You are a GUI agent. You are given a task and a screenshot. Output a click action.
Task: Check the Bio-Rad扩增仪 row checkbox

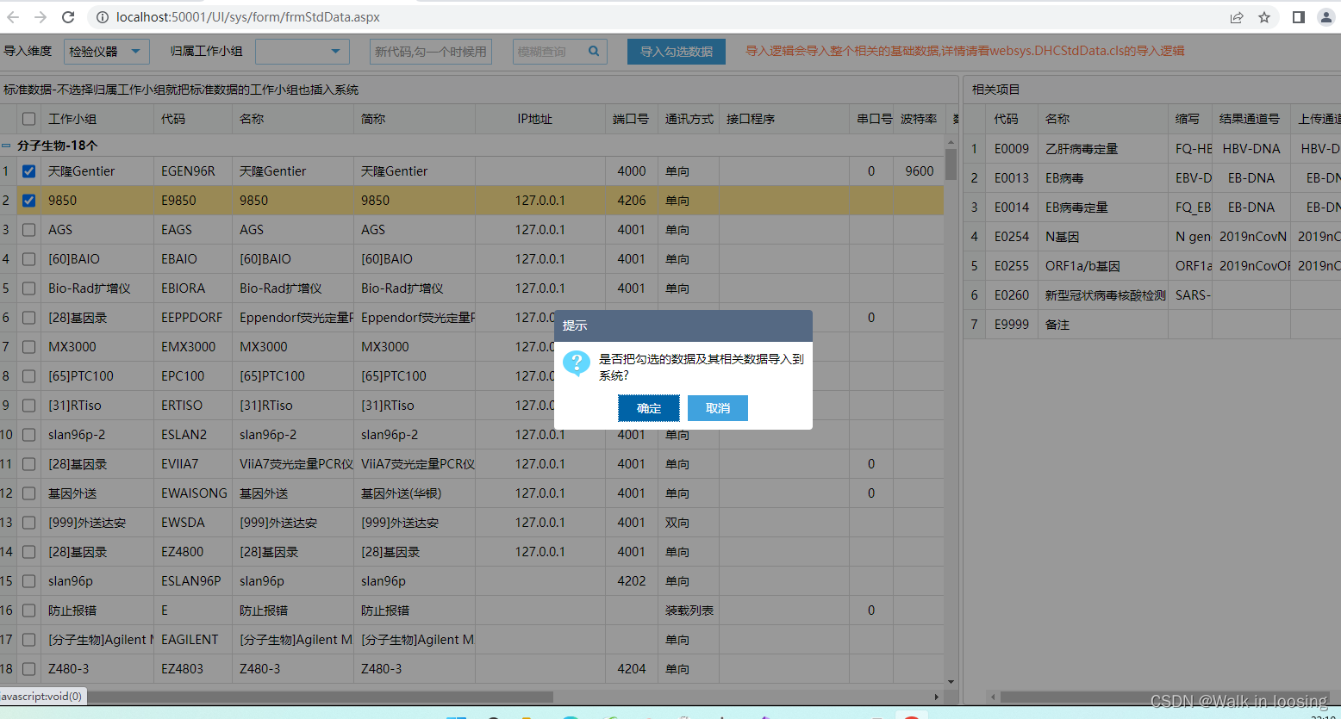tap(29, 288)
